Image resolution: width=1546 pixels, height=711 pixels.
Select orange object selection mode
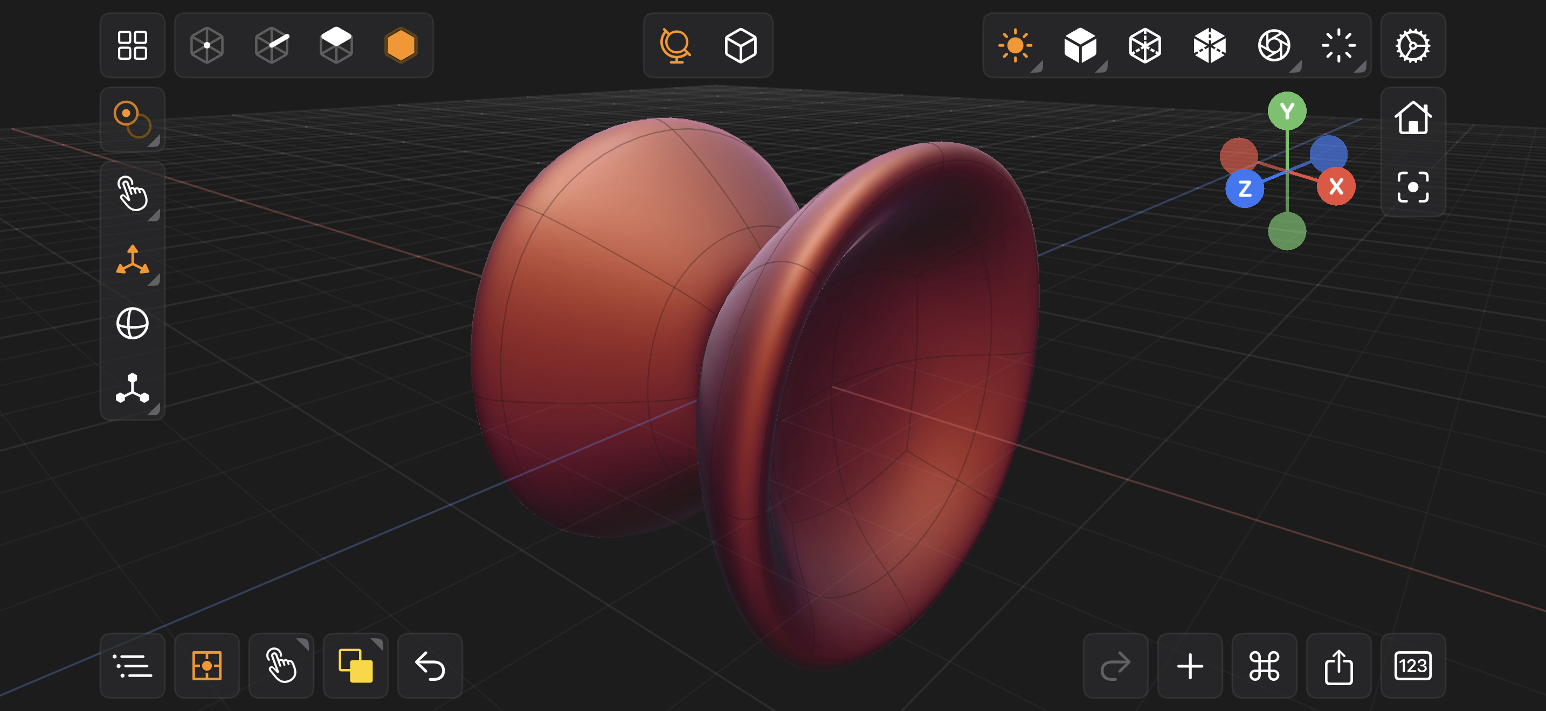point(401,46)
